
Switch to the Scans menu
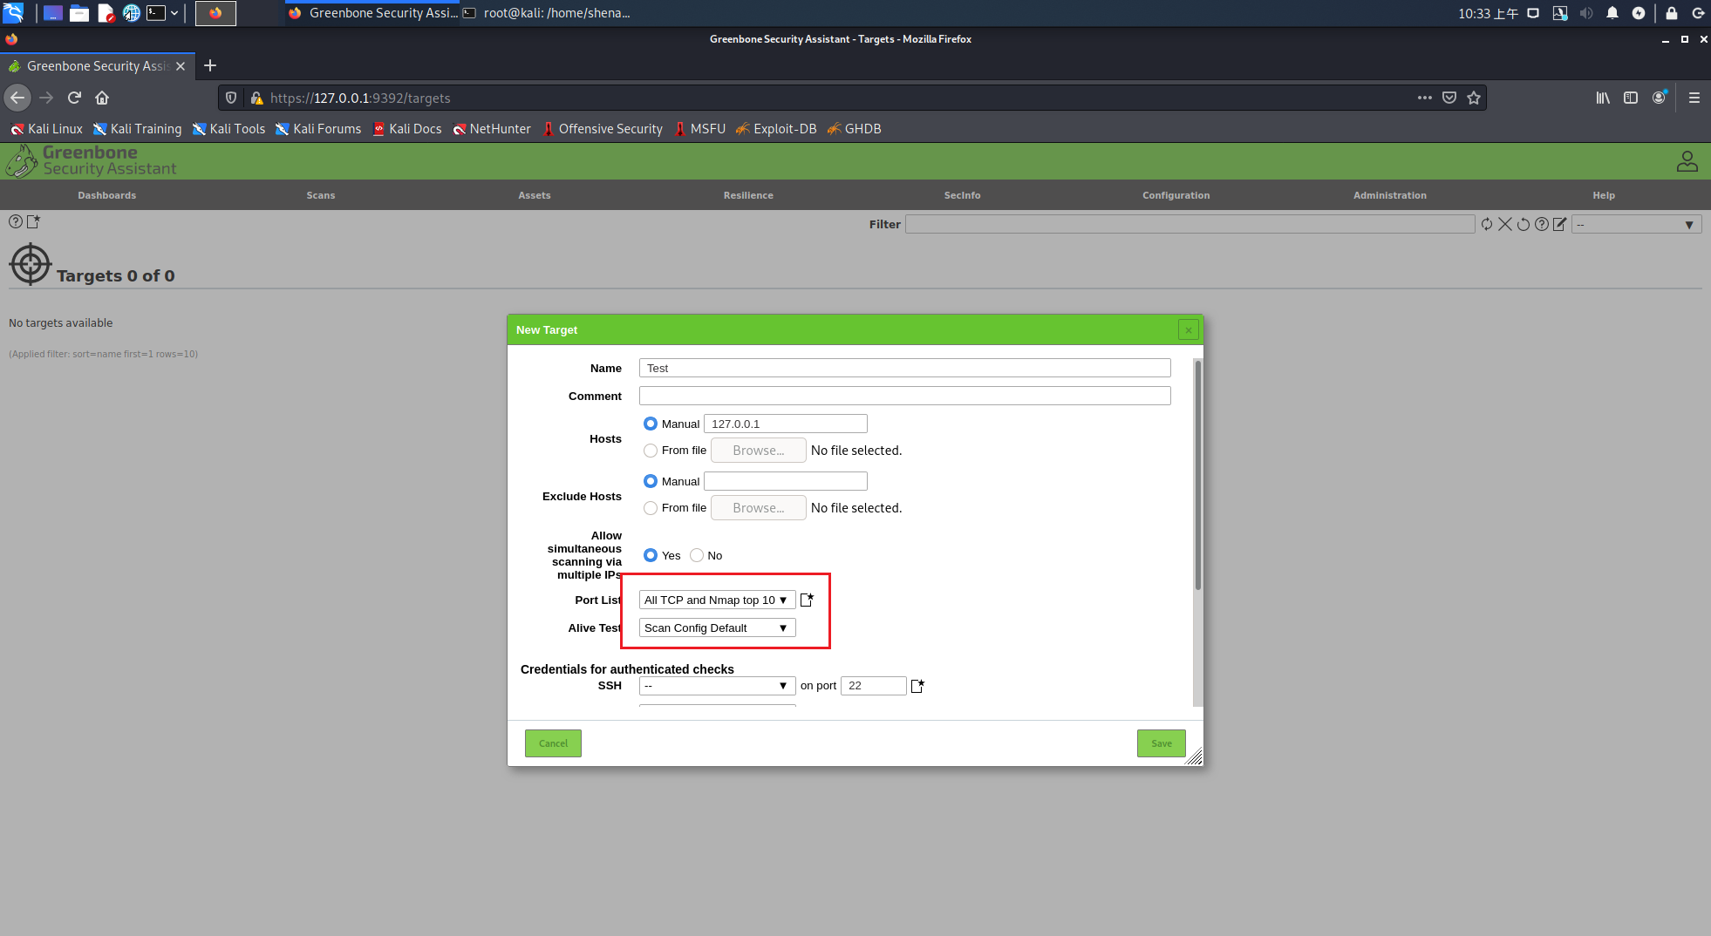tap(320, 195)
